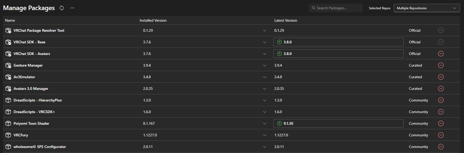
Task: Remove the Poiyomi Toon Shader package
Action: 441,123
